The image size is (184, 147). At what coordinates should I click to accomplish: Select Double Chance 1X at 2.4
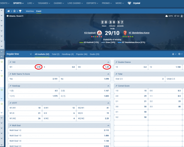coord(131,67)
